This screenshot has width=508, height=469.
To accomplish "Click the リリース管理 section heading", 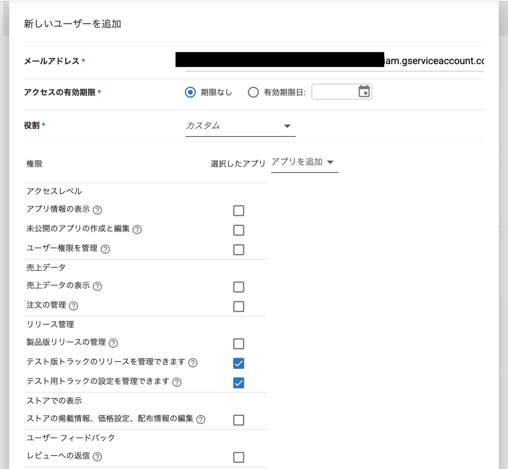I will [x=50, y=324].
